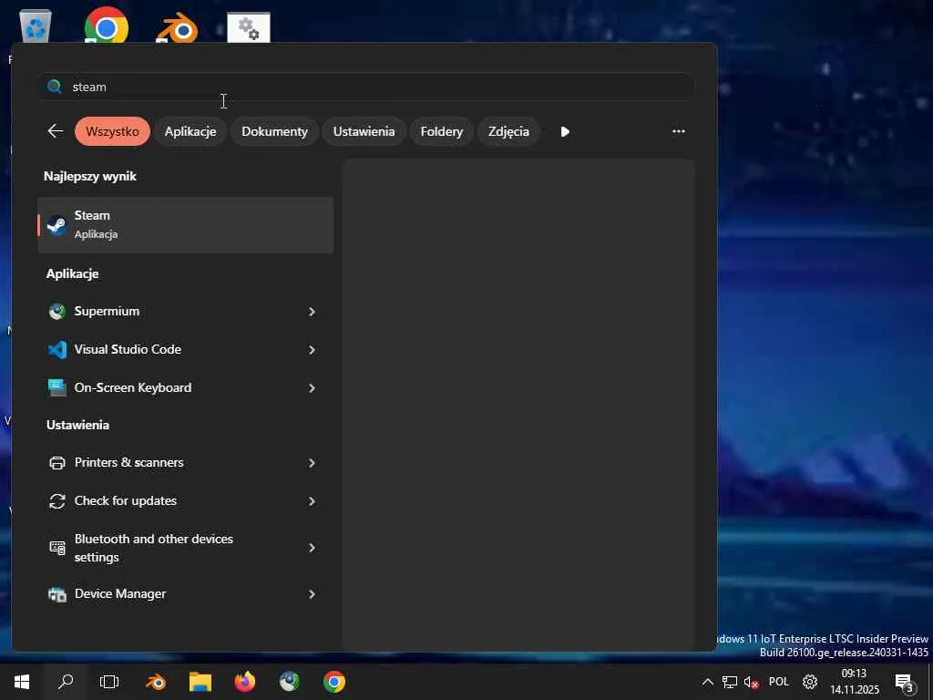This screenshot has width=933, height=700.
Task: Switch to the Ustawienia filter tab
Action: [x=364, y=131]
